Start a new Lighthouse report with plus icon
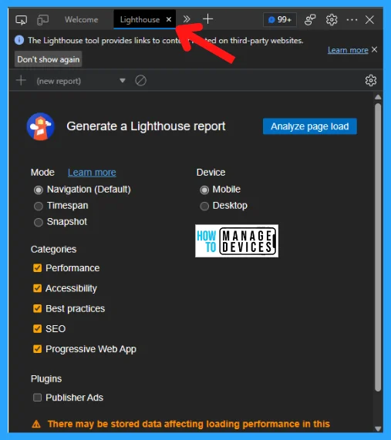 click(x=21, y=81)
